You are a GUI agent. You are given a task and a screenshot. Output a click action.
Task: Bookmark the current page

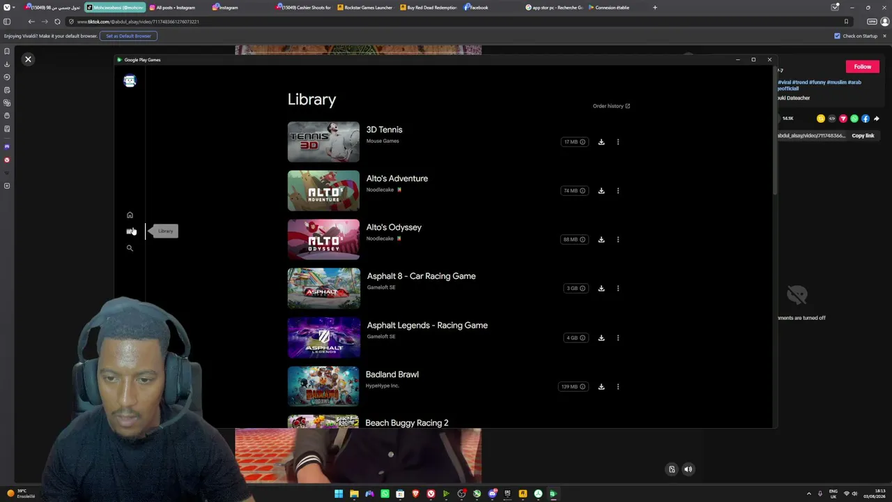coord(847,22)
